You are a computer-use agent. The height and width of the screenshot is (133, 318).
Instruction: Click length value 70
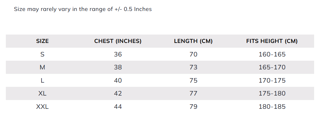pyautogui.click(x=193, y=55)
